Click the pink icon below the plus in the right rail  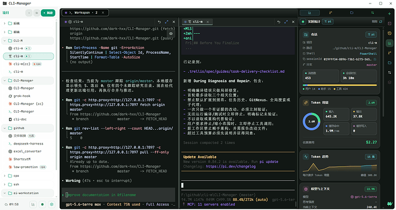(x=390, y=24)
